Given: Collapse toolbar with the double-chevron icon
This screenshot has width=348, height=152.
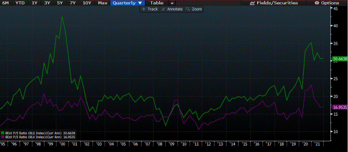Looking at the screenshot, I should 172,3.
